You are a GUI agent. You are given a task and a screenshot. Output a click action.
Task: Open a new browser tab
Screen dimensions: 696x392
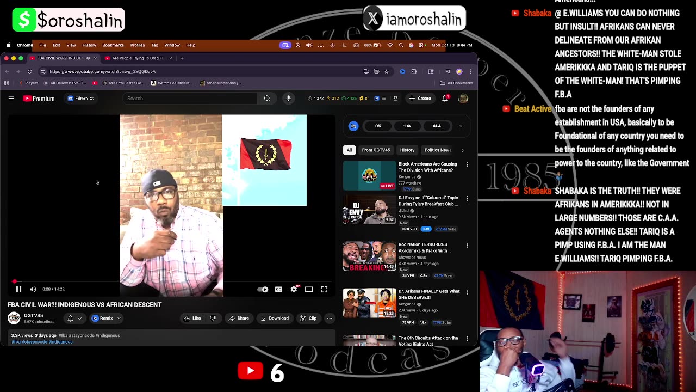pyautogui.click(x=182, y=58)
